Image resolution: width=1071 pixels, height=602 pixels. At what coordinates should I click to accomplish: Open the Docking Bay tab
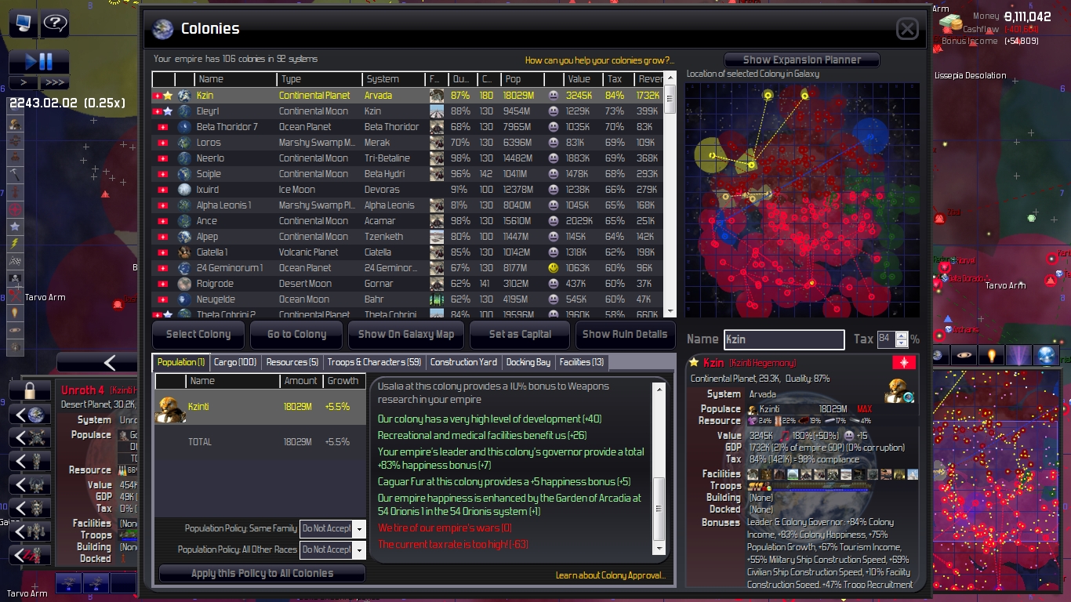tap(528, 362)
